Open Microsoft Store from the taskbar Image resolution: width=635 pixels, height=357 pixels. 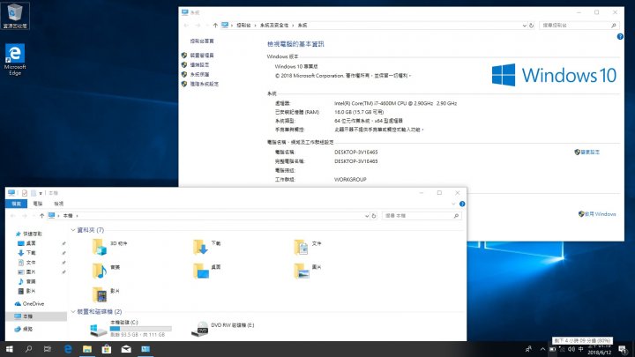[x=107, y=349]
